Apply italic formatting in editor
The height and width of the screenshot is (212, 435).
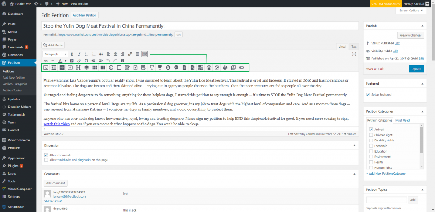(79, 54)
